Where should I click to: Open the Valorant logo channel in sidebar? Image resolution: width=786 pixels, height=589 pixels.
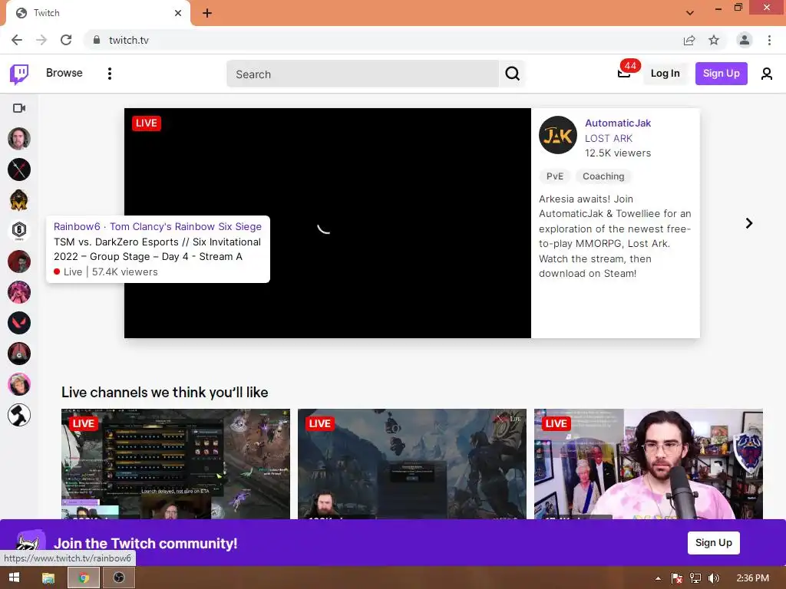pyautogui.click(x=19, y=323)
